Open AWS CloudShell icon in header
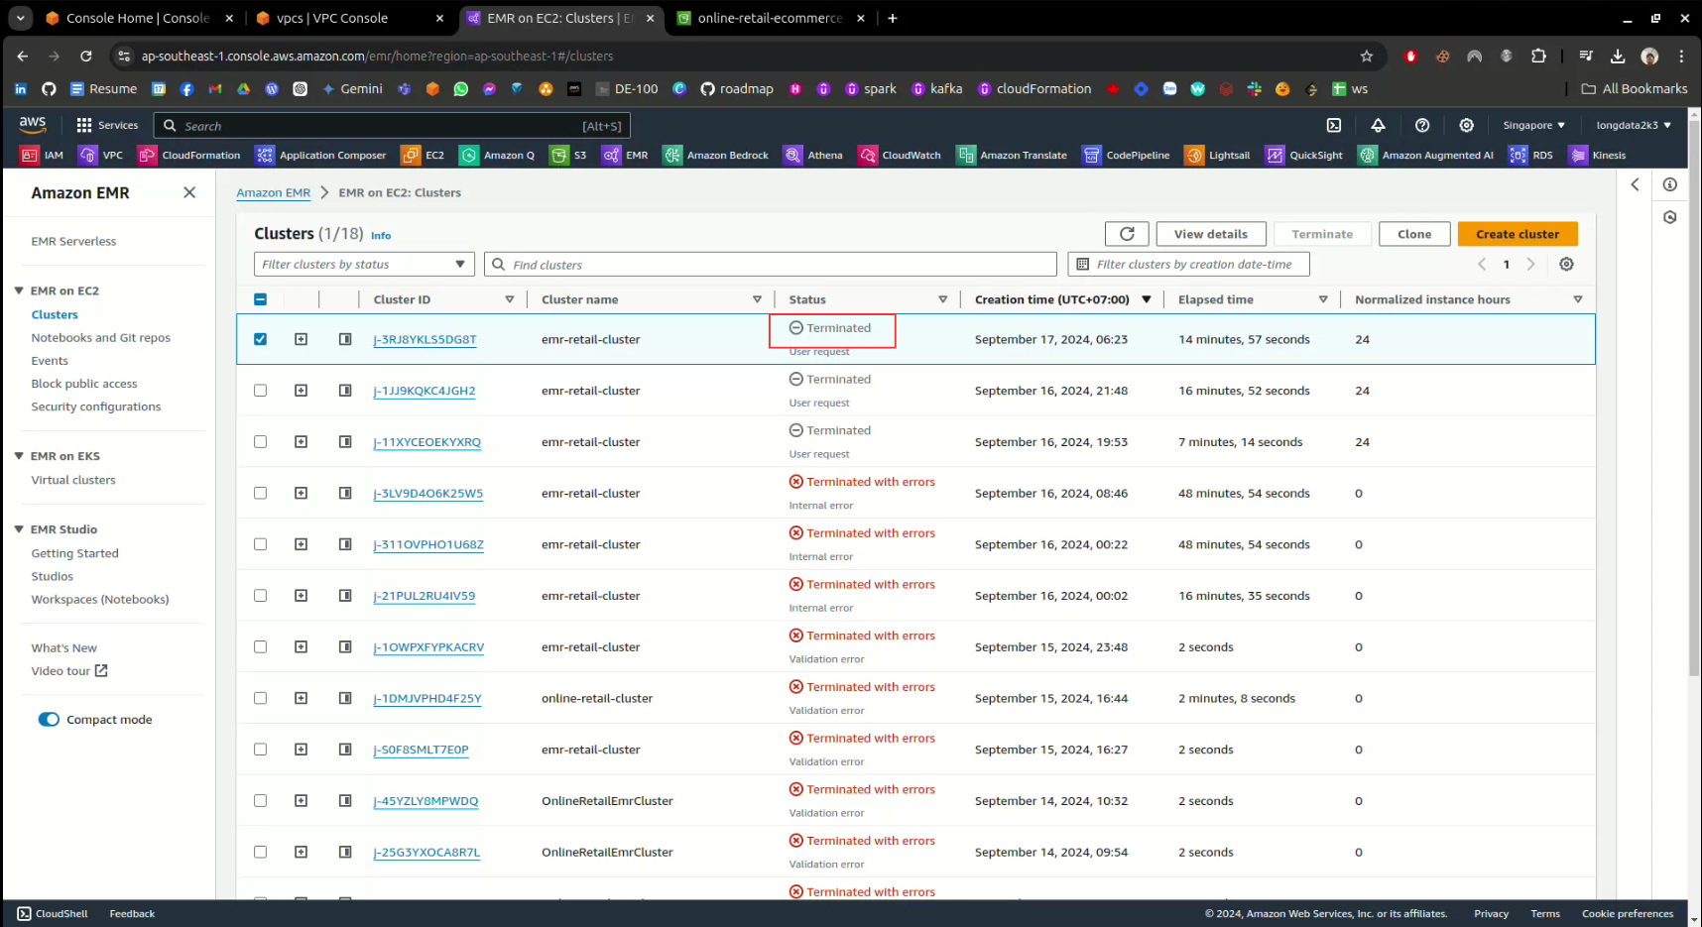Viewport: 1702px width, 927px height. [x=1334, y=126]
